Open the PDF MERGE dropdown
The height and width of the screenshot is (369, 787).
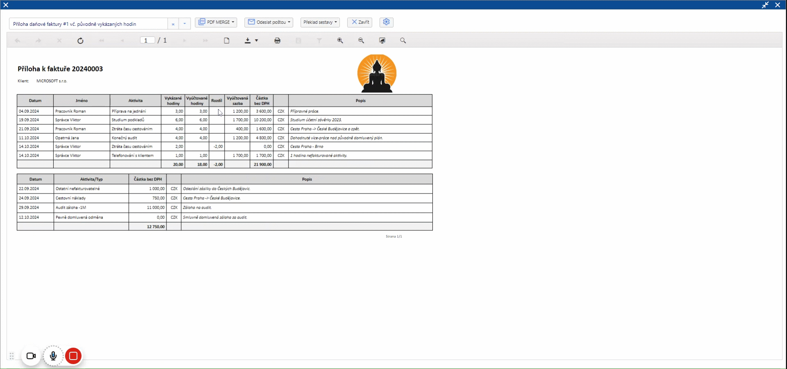tap(216, 22)
